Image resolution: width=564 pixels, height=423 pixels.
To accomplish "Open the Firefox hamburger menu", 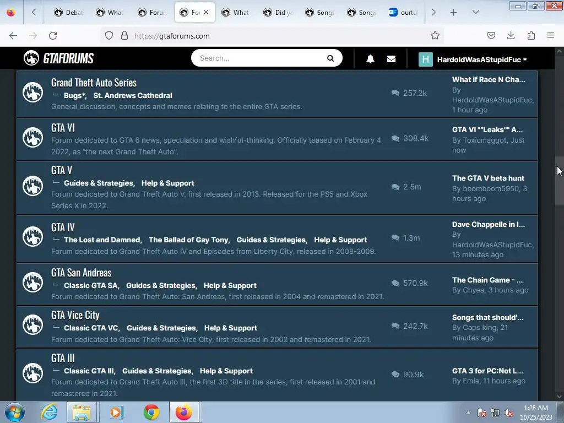I will [x=551, y=35].
